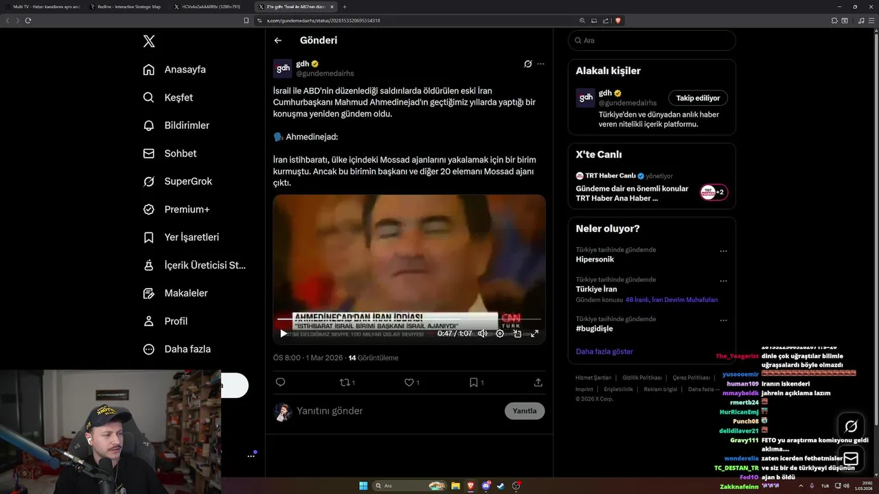Open SuperGrok from sidebar
Viewport: 879px width, 494px height.
tap(177, 181)
